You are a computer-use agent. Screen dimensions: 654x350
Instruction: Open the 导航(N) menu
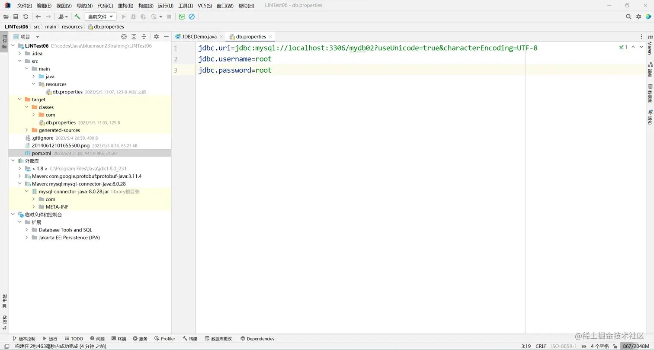click(x=84, y=6)
